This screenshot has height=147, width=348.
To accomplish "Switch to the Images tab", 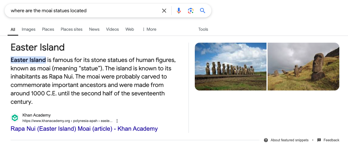I will pyautogui.click(x=29, y=29).
